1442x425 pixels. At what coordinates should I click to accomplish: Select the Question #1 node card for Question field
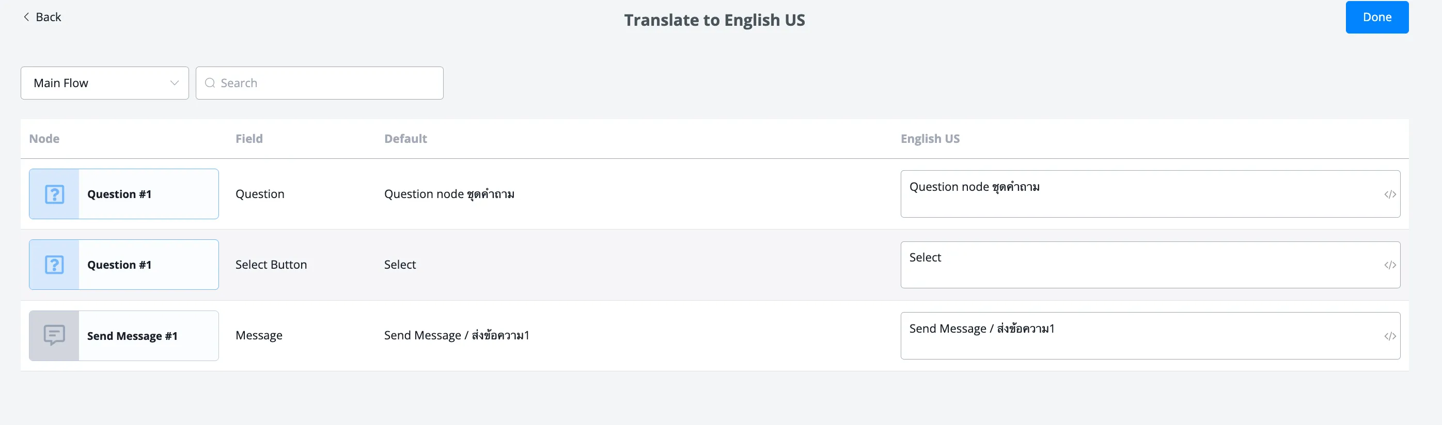click(x=124, y=194)
